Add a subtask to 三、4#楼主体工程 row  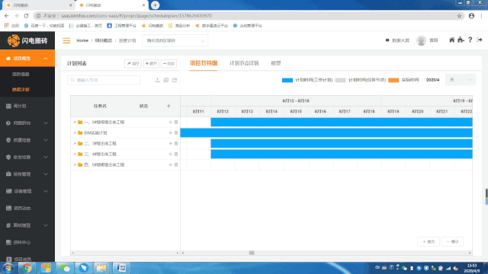pyautogui.click(x=170, y=154)
